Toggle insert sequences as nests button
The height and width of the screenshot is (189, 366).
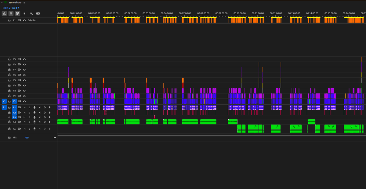(4, 13)
